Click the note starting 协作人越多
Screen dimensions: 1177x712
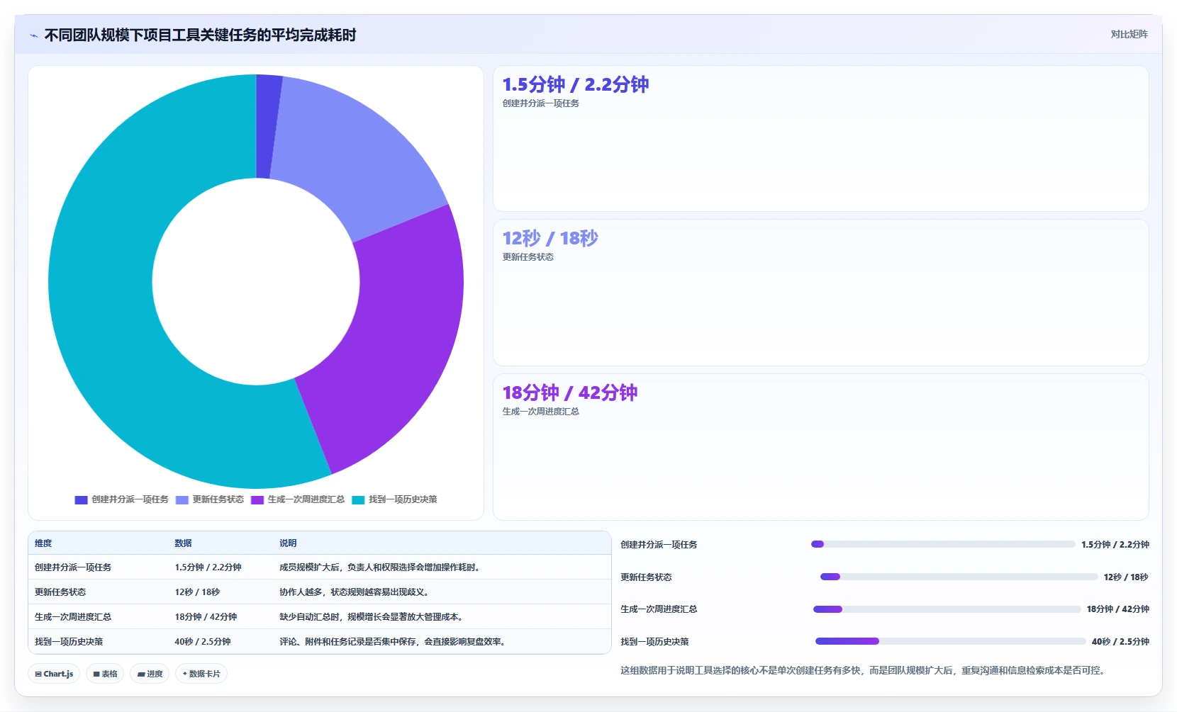tap(356, 592)
